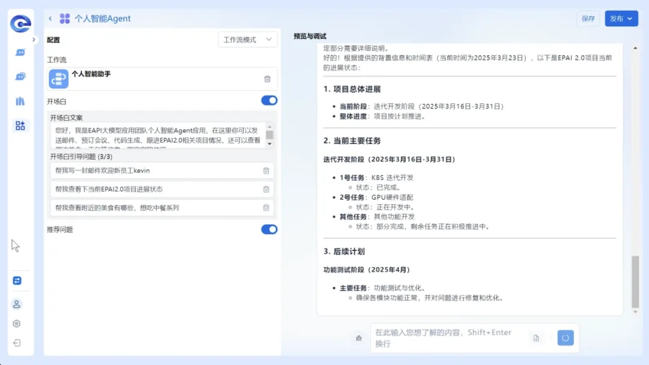
Task: Toggle the 开场白 switch off
Action: (269, 100)
